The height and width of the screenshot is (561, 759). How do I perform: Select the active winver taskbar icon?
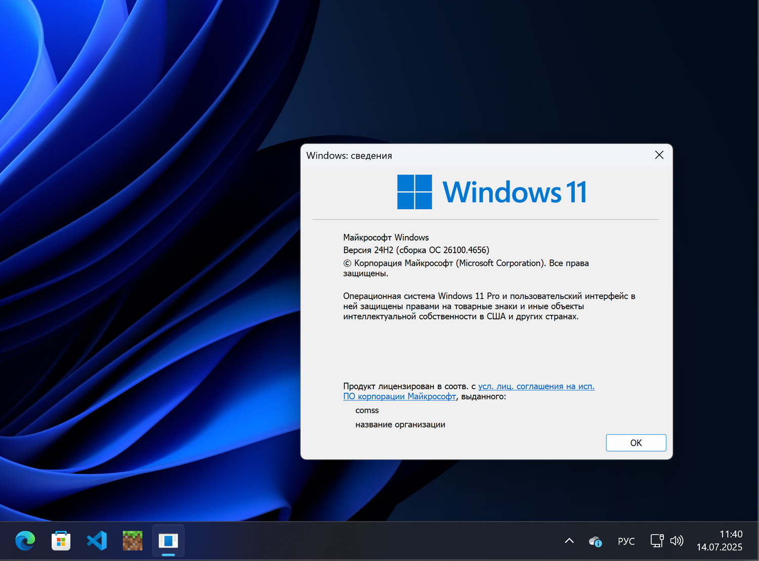point(168,541)
